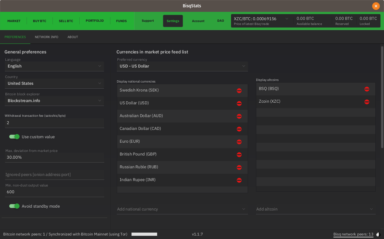Remove Swedish Krona (SEK) from list

[x=239, y=91]
